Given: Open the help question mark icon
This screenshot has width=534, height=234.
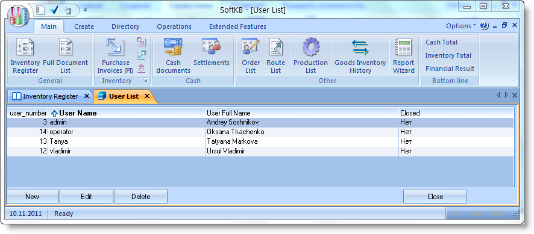Looking at the screenshot, I should point(485,25).
